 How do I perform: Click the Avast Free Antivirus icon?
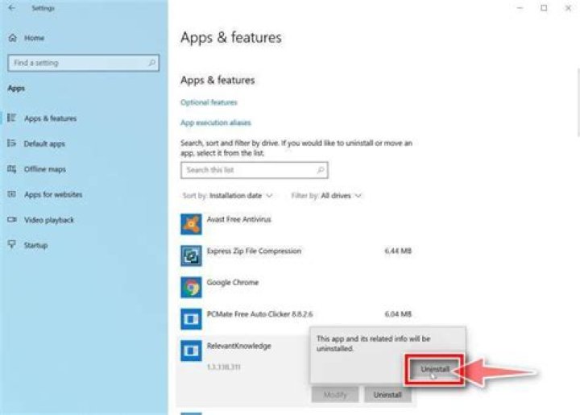pyautogui.click(x=191, y=226)
